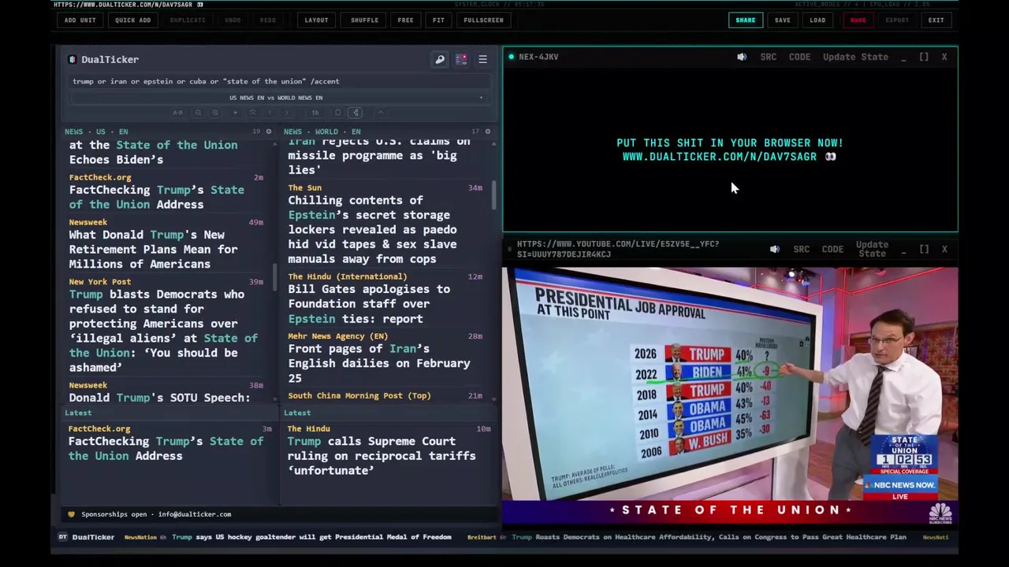Click the EXIT button
The height and width of the screenshot is (567, 1009).
(x=936, y=20)
